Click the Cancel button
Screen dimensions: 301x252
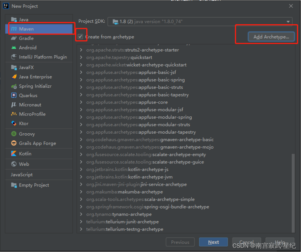[x=247, y=242]
